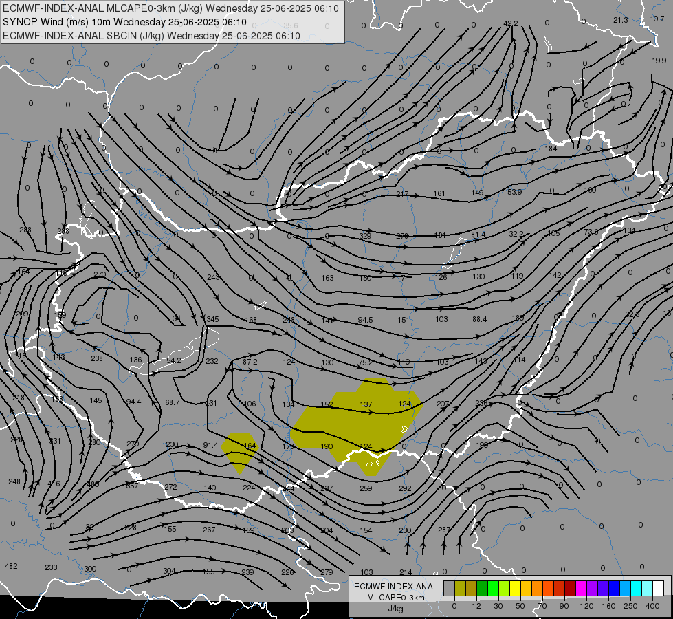Image resolution: width=673 pixels, height=619 pixels.
Task: Pick the pure yellow legend swatch
Action: (x=515, y=589)
